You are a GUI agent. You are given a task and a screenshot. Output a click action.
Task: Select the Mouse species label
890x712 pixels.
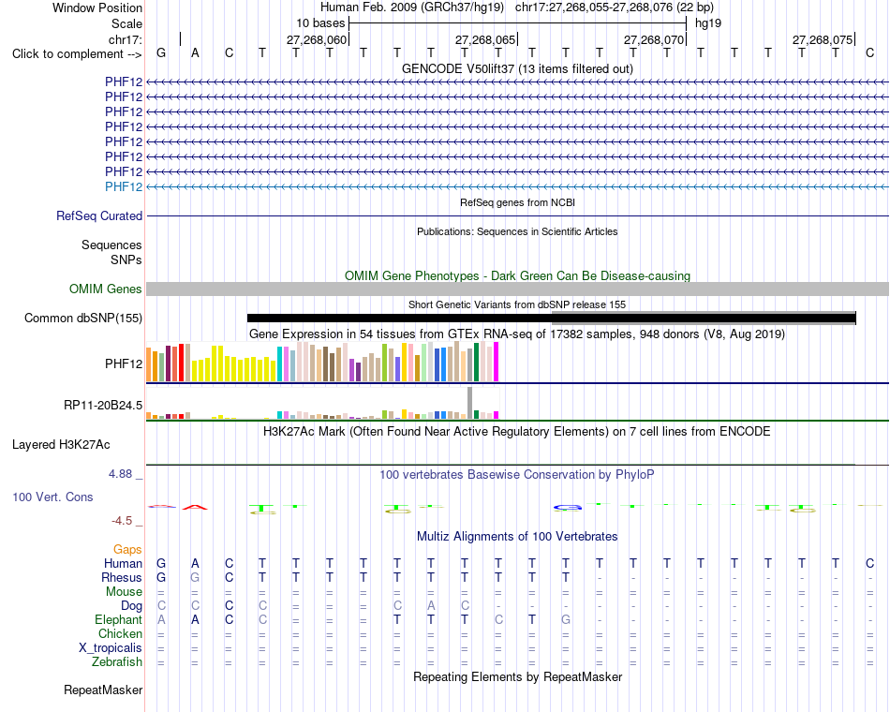124,592
